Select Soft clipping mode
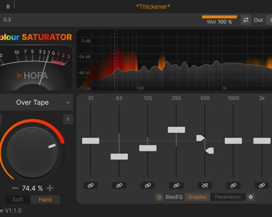 (17, 200)
